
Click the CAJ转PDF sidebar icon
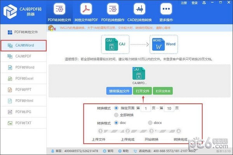pos(10,56)
